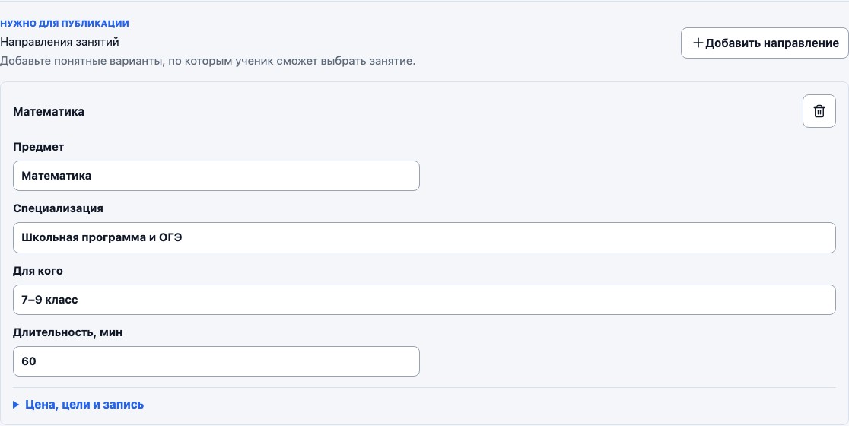Delete the Математика direction with trash icon
Image resolution: width=849 pixels, height=426 pixels.
819,111
